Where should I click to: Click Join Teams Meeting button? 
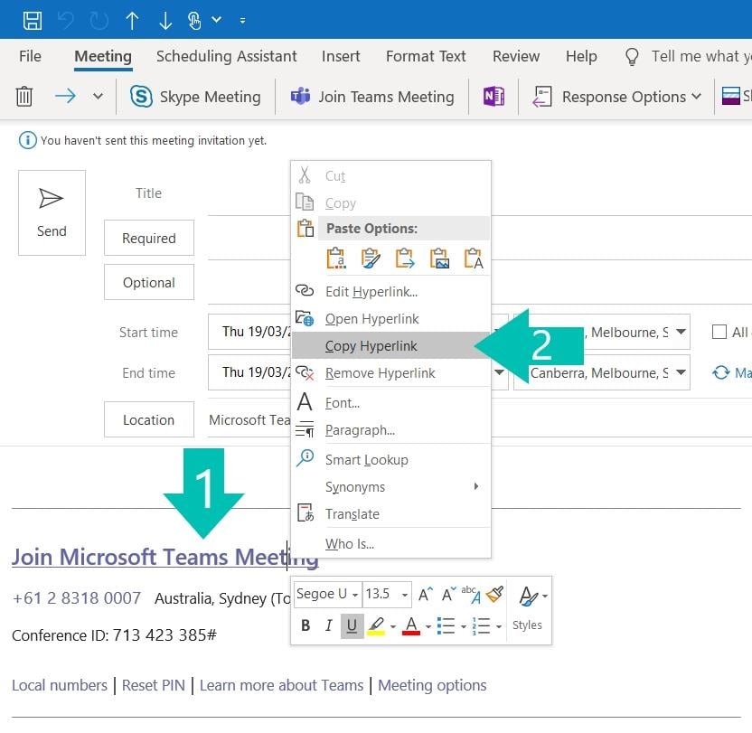[372, 97]
